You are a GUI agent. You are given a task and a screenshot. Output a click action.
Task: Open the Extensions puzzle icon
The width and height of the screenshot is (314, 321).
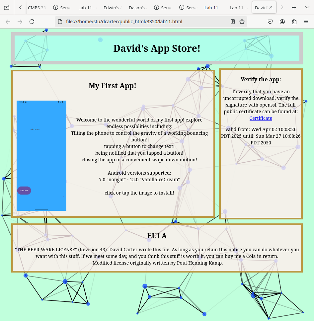(x=294, y=22)
